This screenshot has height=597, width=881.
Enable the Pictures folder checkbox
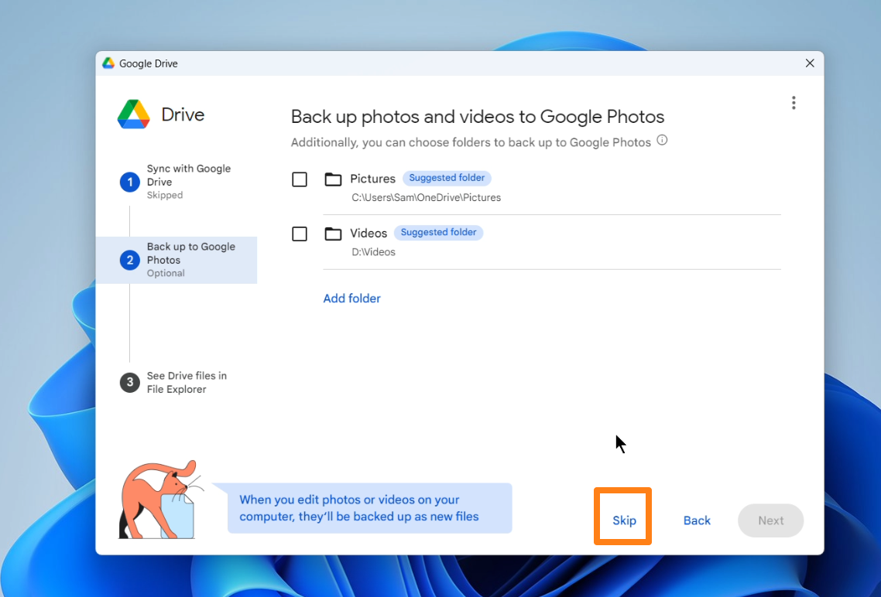click(300, 179)
